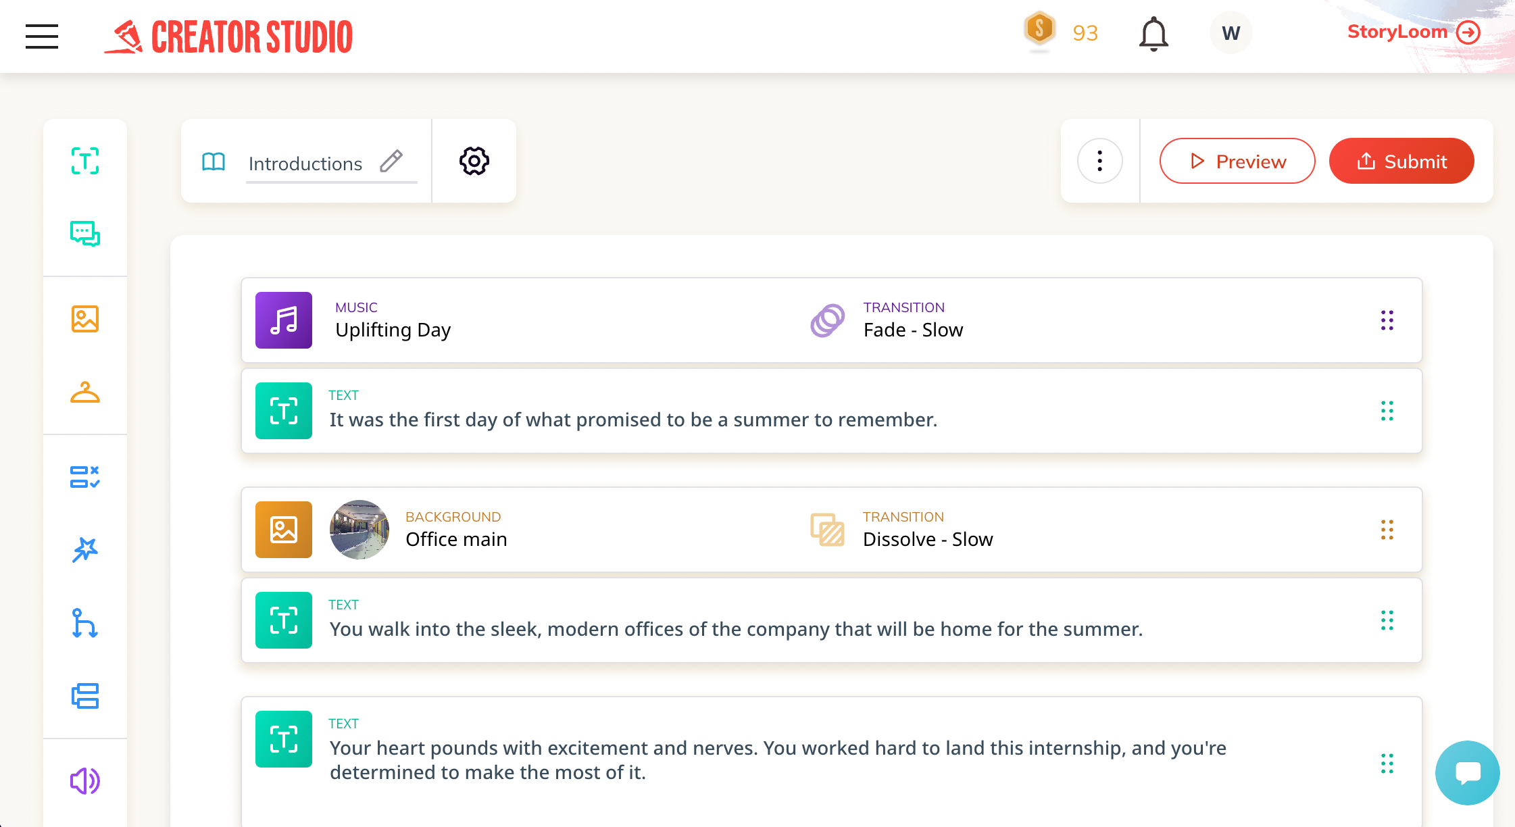Select the Branch tool in sidebar
The height and width of the screenshot is (827, 1515).
[x=85, y=623]
